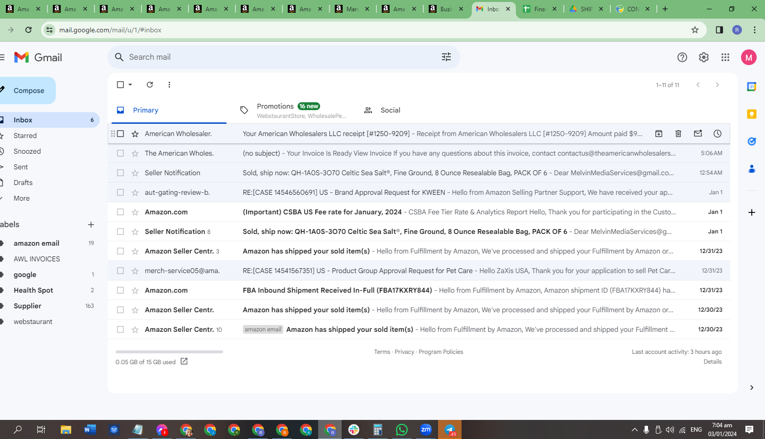Open Google Contacts side panel
The height and width of the screenshot is (439, 765).
pyautogui.click(x=752, y=169)
